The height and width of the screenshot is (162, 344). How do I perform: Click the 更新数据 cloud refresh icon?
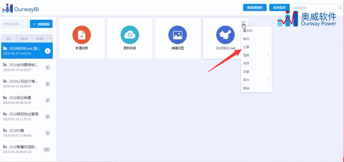point(130,35)
